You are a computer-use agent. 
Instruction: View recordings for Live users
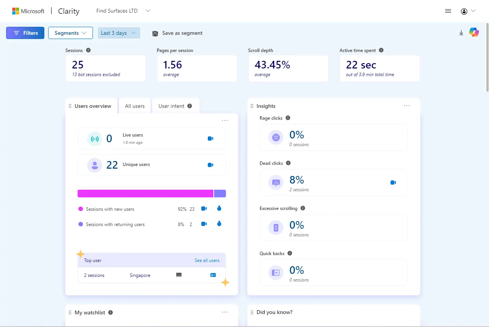coord(210,138)
